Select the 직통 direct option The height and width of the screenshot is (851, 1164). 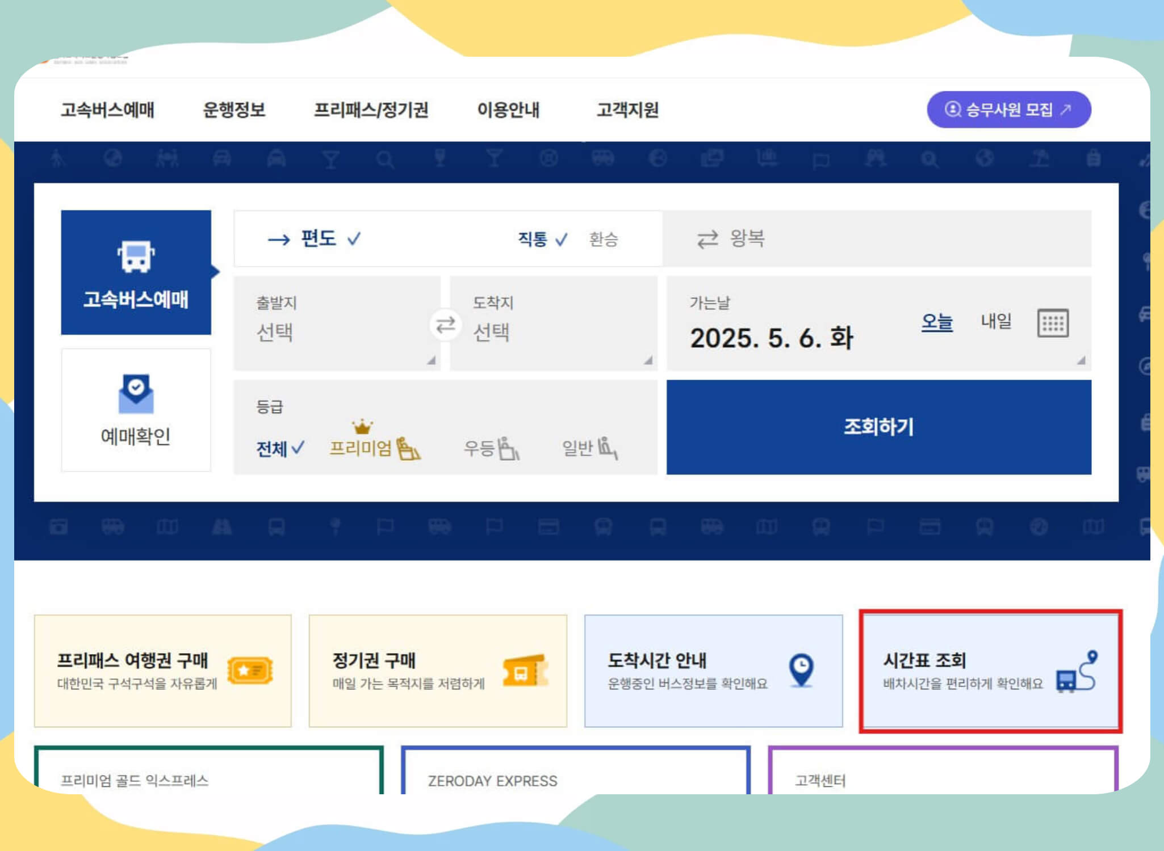click(x=542, y=239)
